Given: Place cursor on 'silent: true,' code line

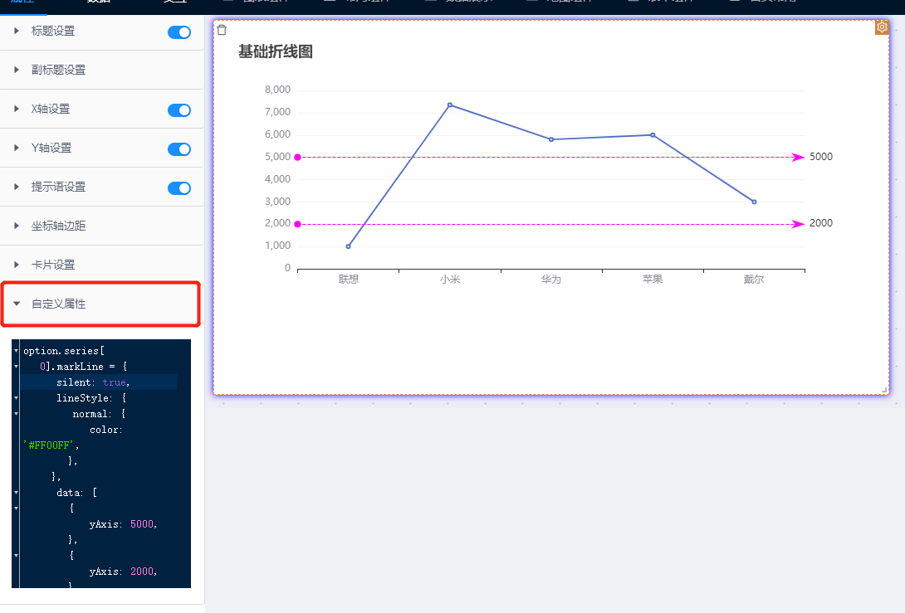Looking at the screenshot, I should 93,382.
